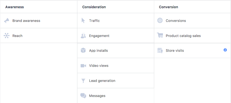This screenshot has width=231, height=103.
Task: Open the info tooltip beside Store visits
Action: coord(225,50)
